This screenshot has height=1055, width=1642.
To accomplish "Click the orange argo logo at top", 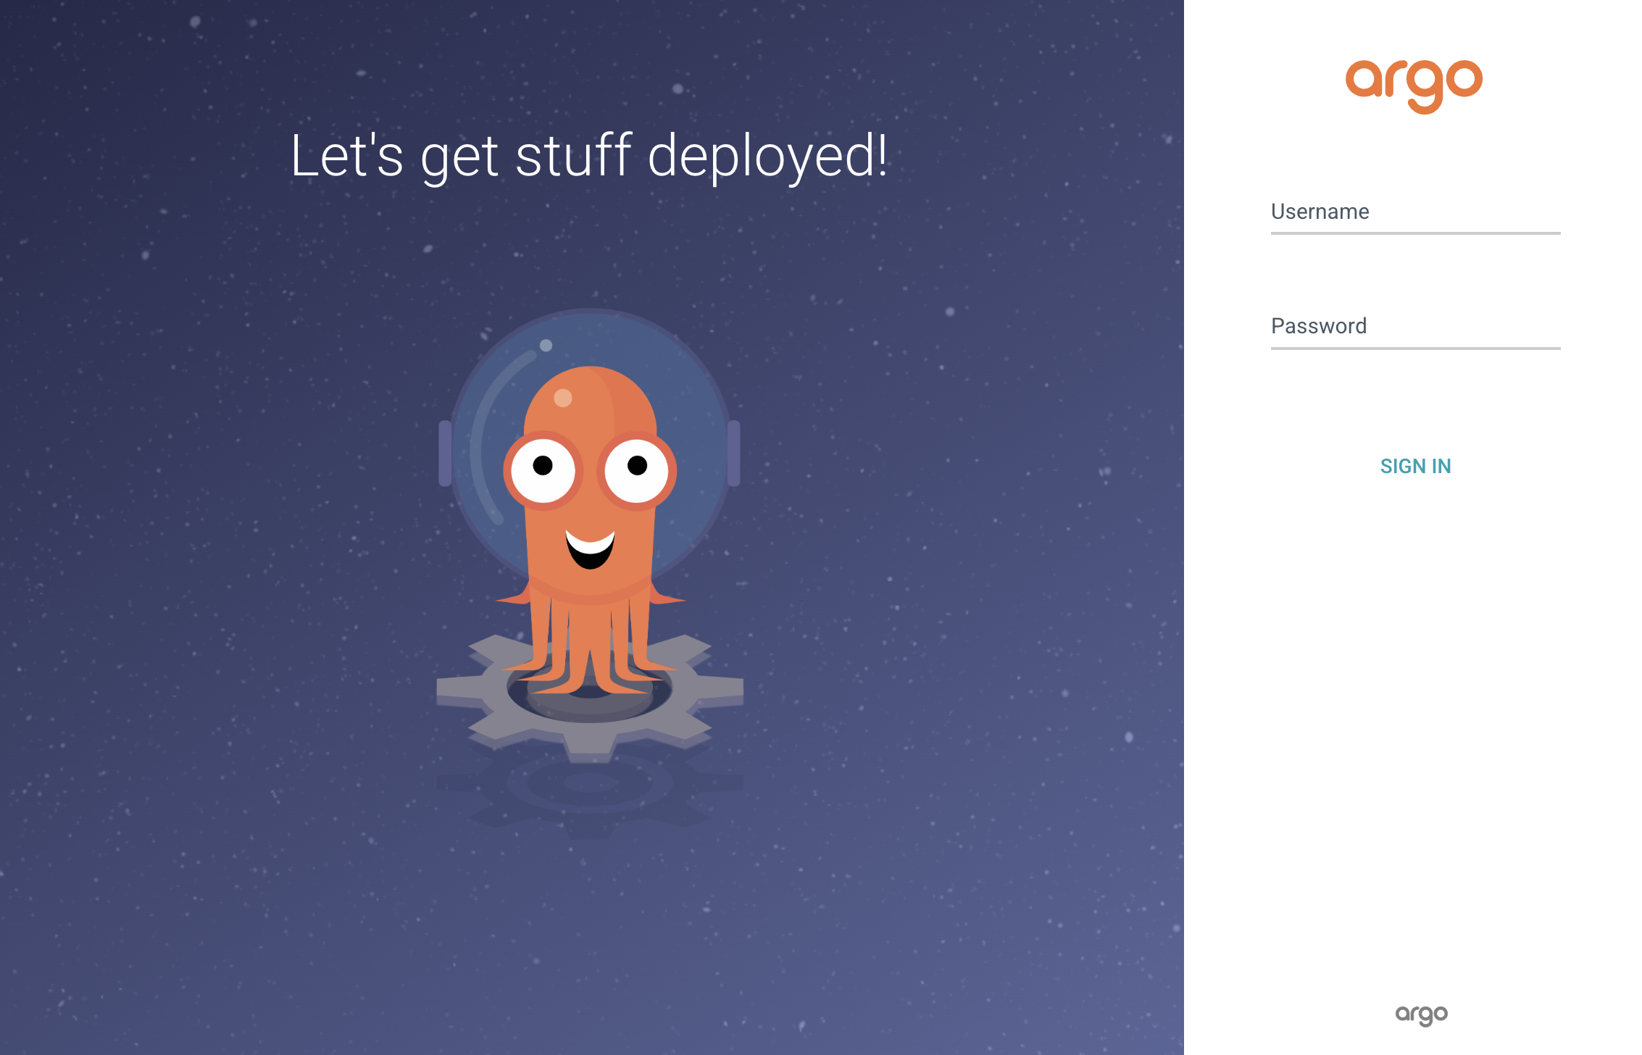I will coord(1414,86).
